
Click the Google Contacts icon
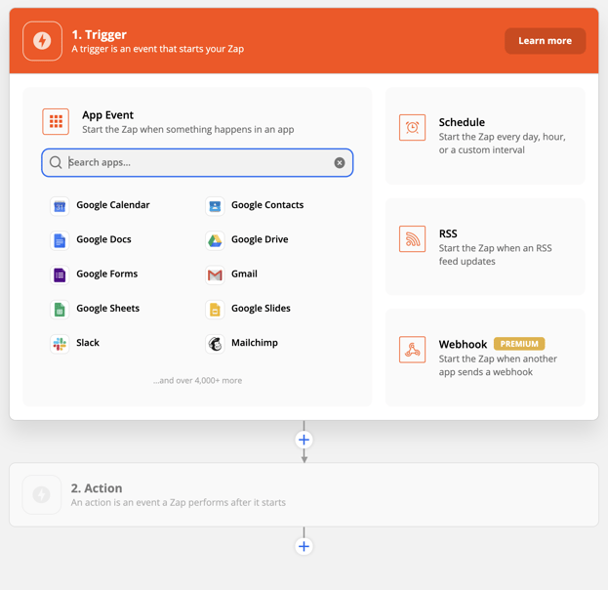tap(215, 206)
